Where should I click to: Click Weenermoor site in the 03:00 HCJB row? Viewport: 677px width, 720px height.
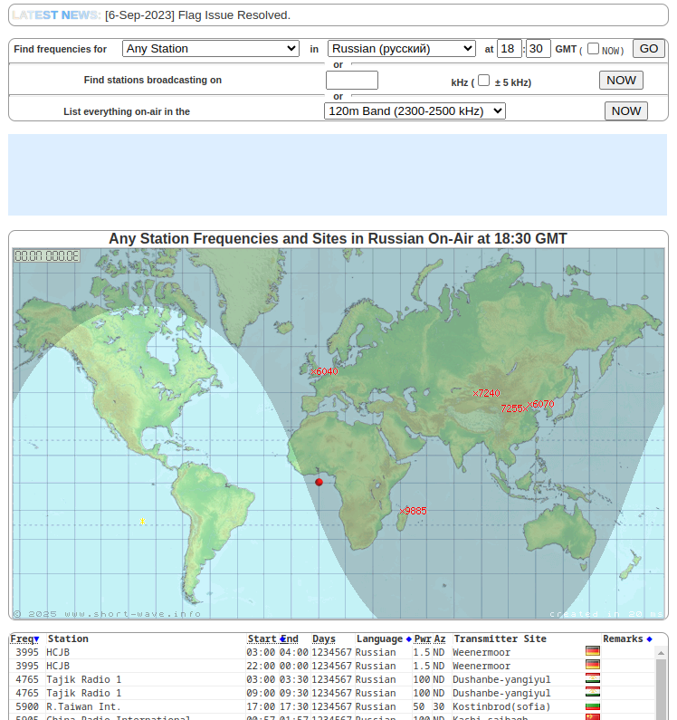pos(481,652)
